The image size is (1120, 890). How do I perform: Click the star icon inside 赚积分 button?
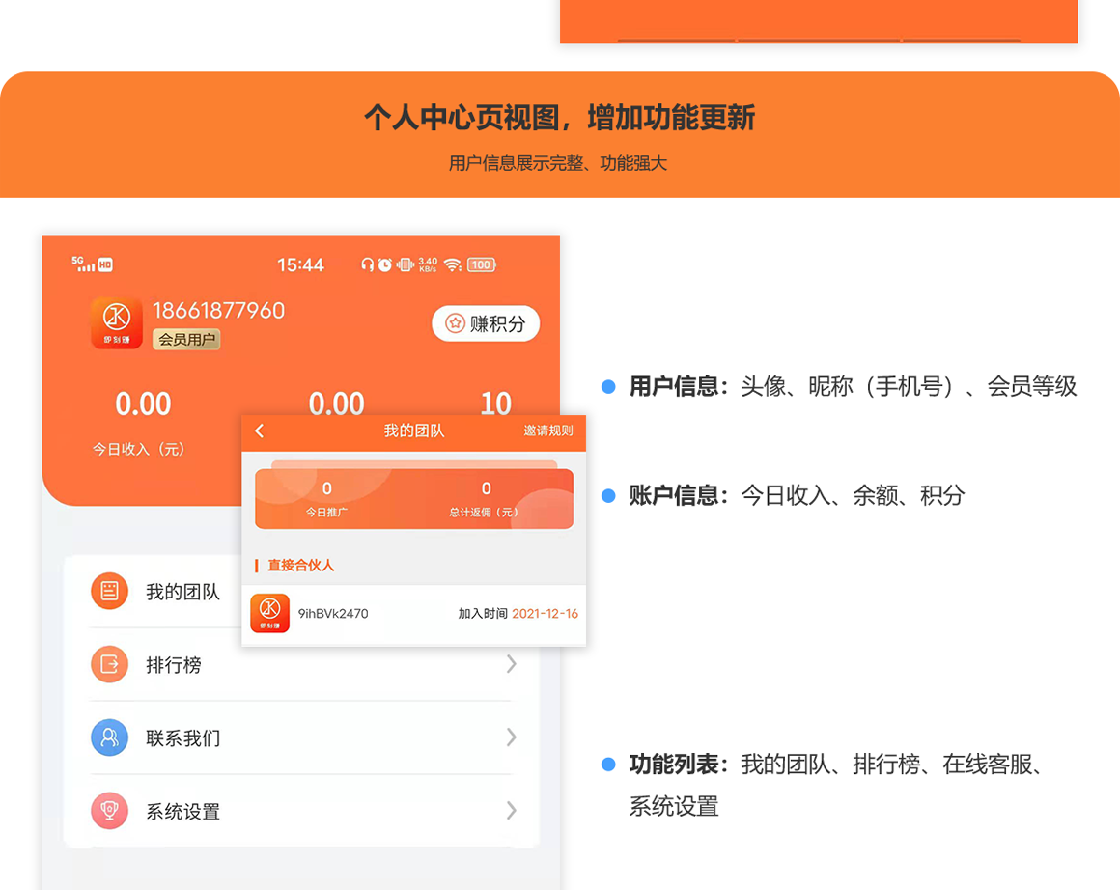point(455,323)
